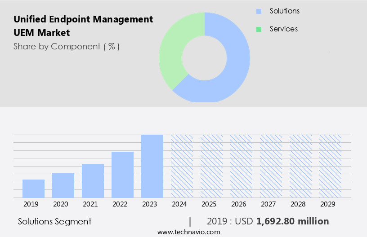Click the hatched 2029 forecast bar

pos(330,166)
